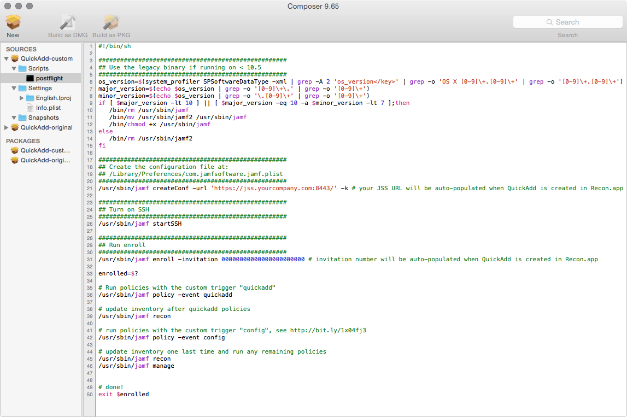Click the Settings folder icon

[x=22, y=88]
